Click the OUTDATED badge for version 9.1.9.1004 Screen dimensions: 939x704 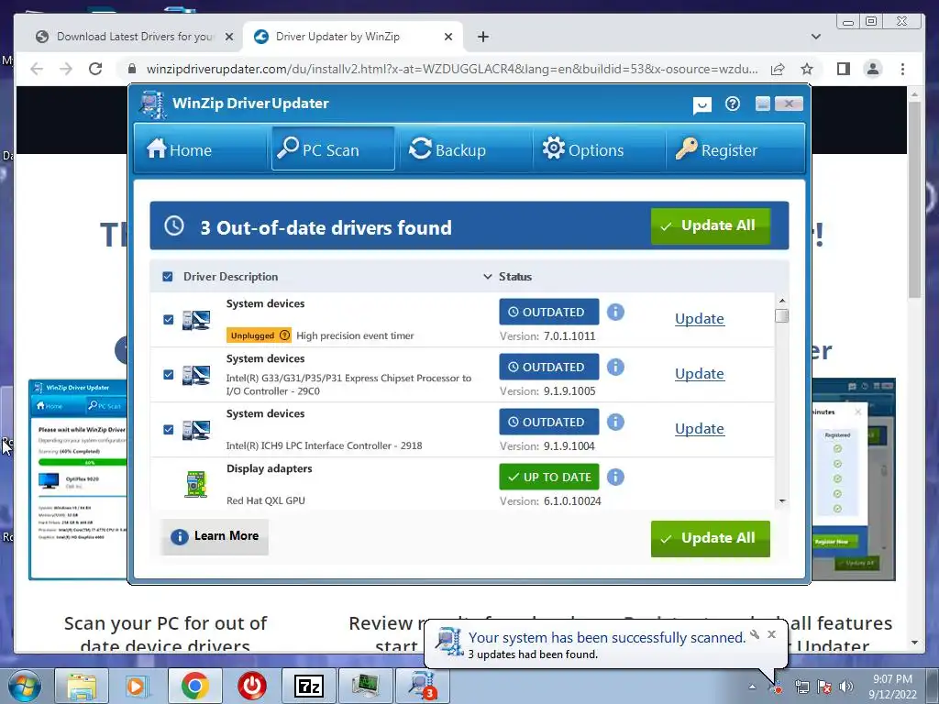tap(548, 422)
